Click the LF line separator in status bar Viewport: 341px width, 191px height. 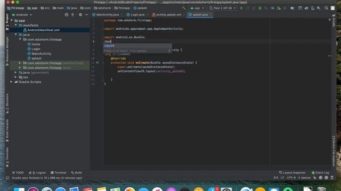pos(282,178)
